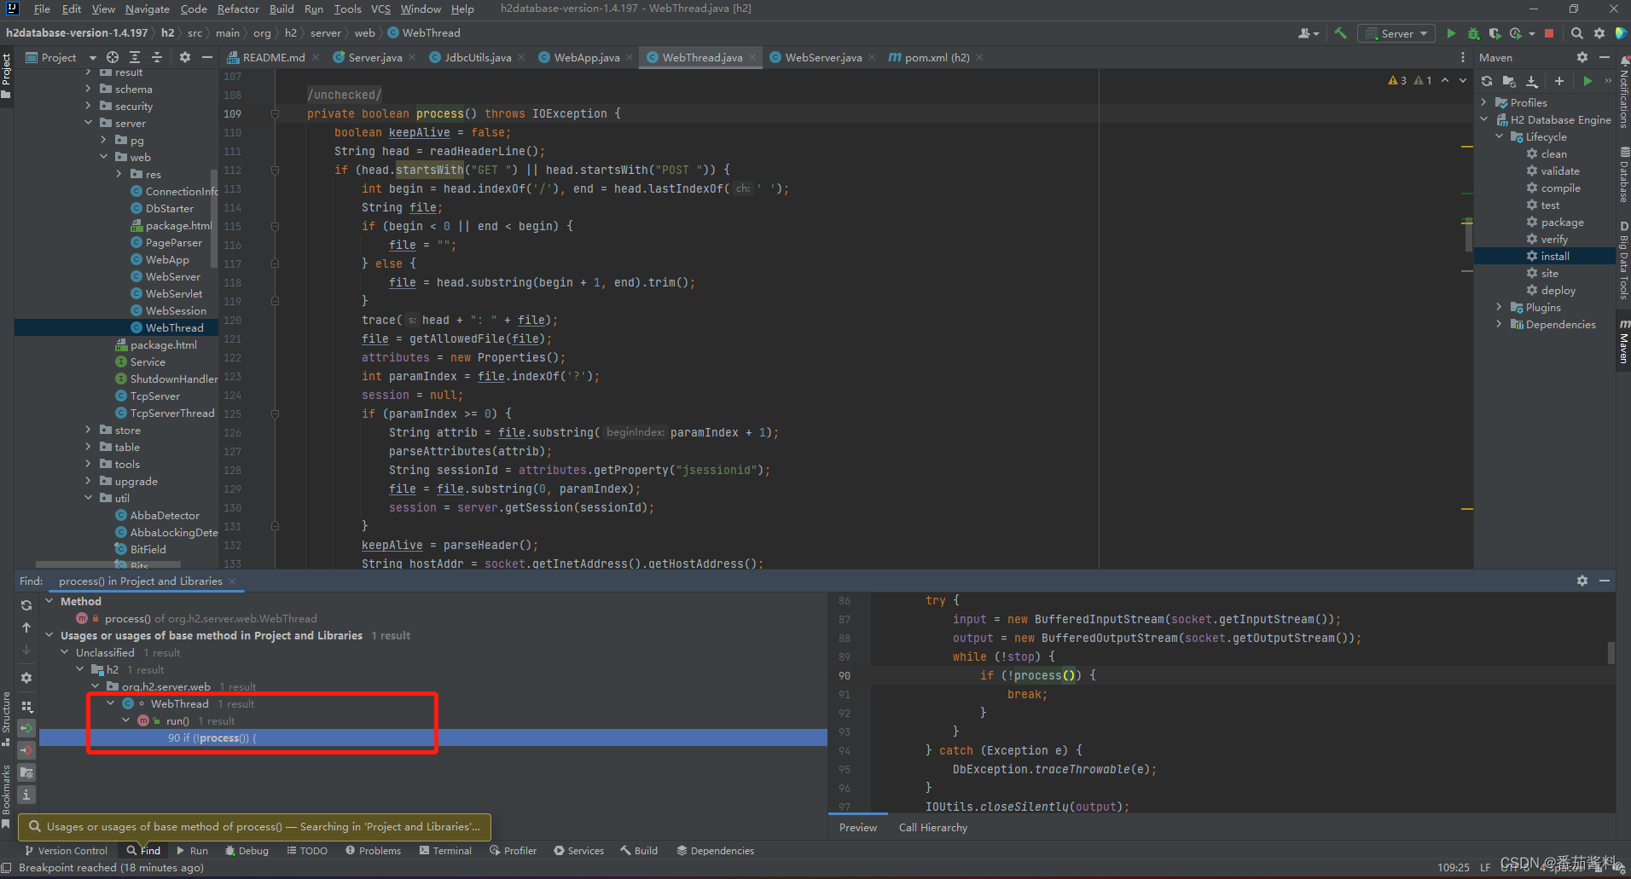Reload all Maven projects icon
The height and width of the screenshot is (879, 1631).
click(1487, 81)
